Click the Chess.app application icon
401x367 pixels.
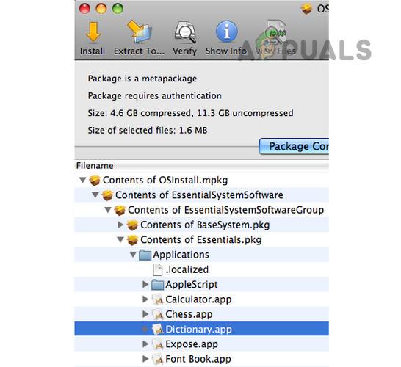tap(157, 314)
